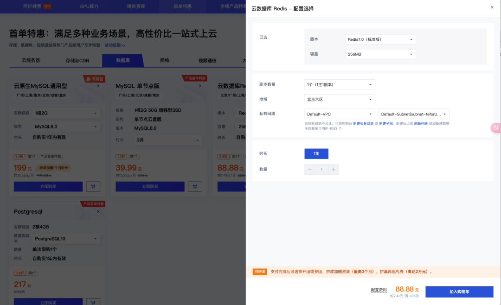
Task: Add MySQL 单节点版 to cart via cart icon
Action: tap(195, 186)
